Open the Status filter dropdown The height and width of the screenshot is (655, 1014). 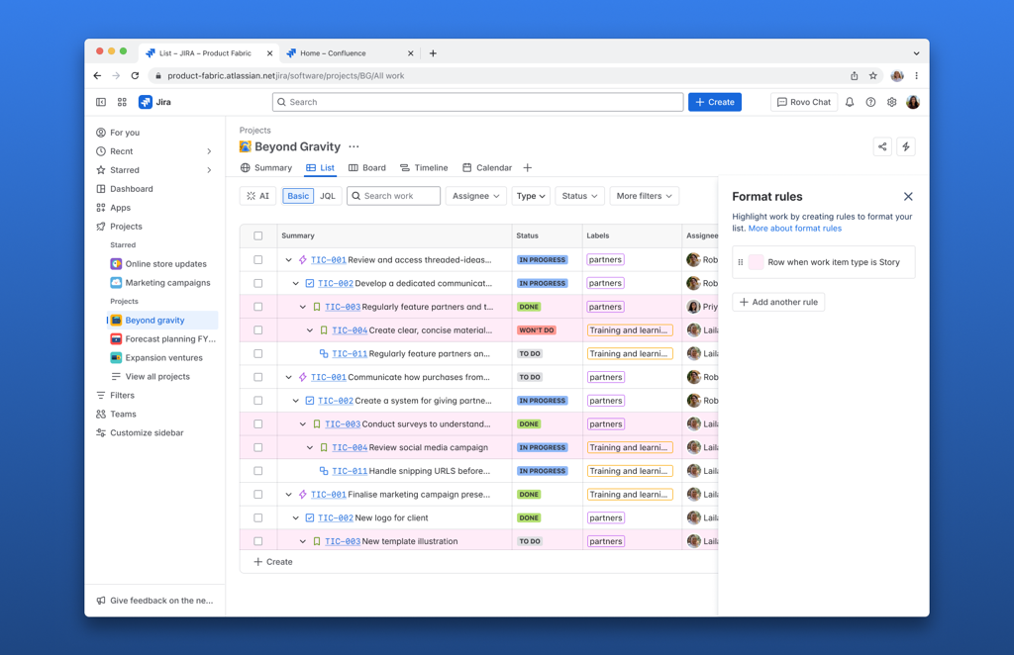pyautogui.click(x=579, y=195)
